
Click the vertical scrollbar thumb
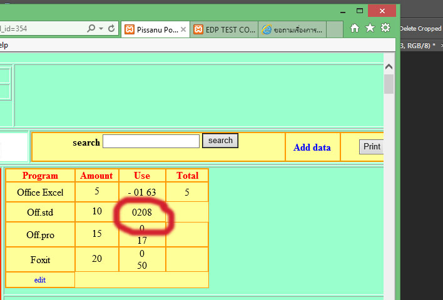pyautogui.click(x=389, y=84)
